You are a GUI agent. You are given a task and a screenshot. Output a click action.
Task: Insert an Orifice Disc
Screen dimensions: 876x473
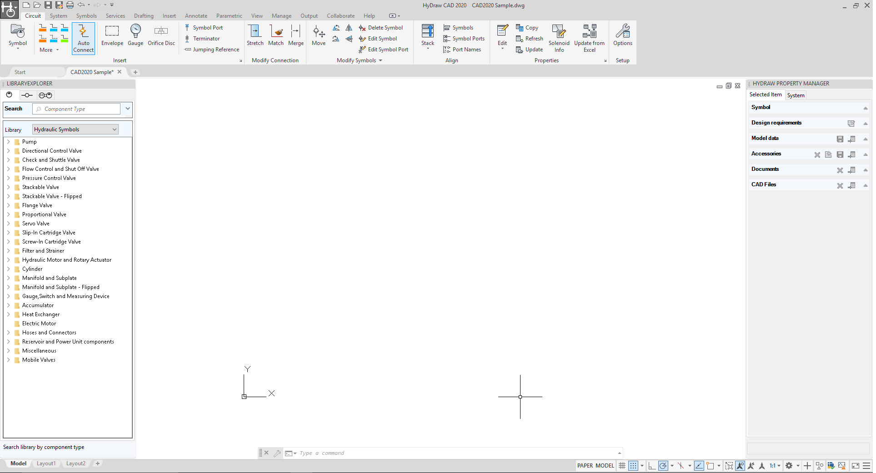coord(161,35)
